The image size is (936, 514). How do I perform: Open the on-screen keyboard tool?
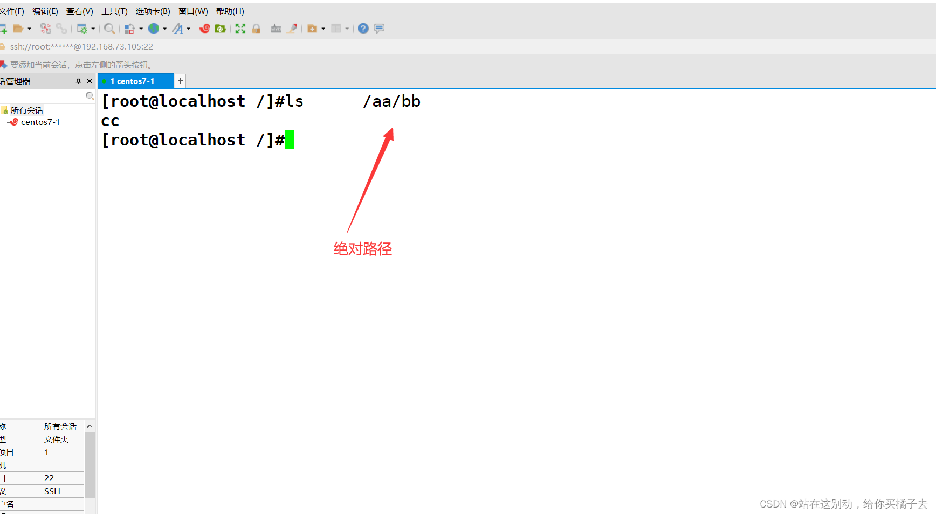point(276,28)
